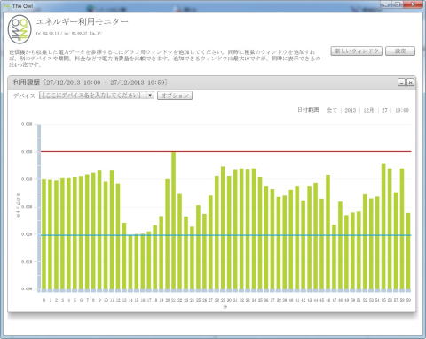Image resolution: width=426 pixels, height=339 pixels.
Task: Click the OWL logo icon
Action: [x=20, y=29]
